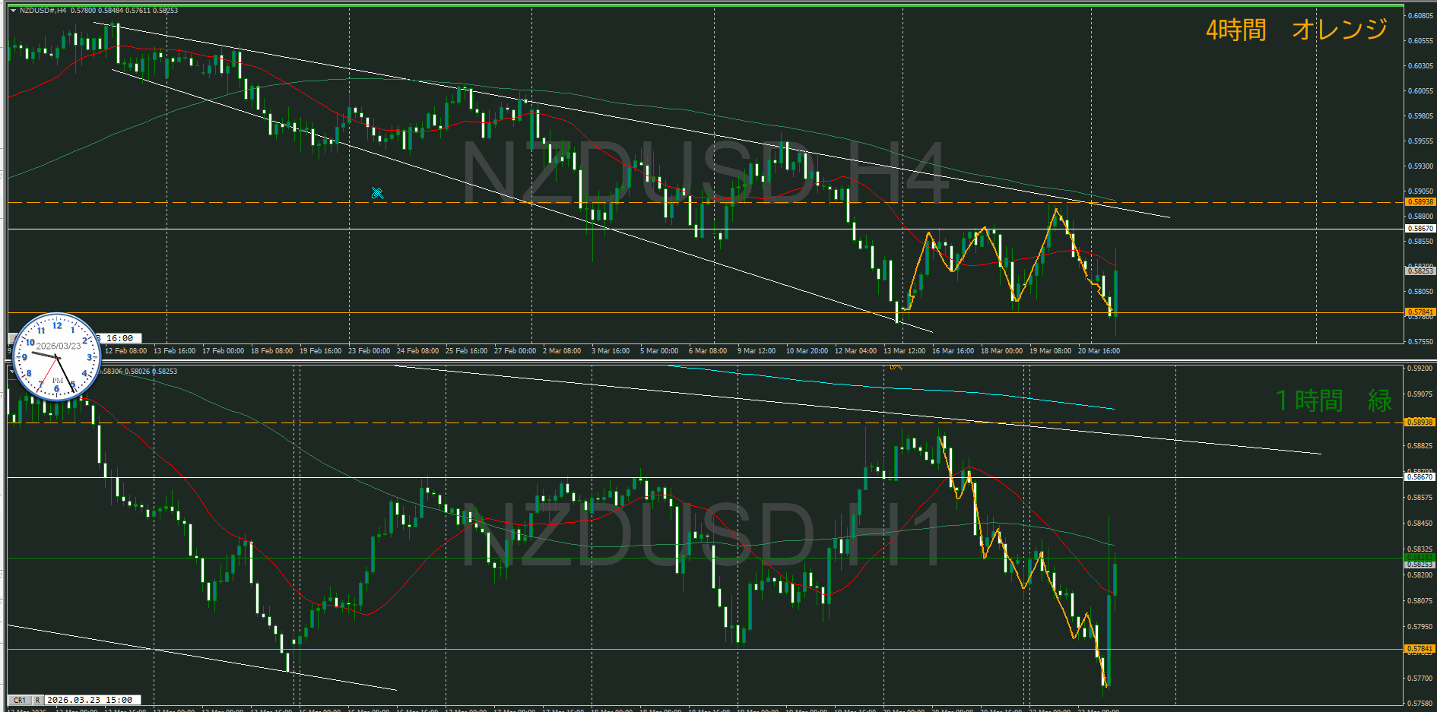Click the small marker icon atop H1 chart

click(896, 367)
